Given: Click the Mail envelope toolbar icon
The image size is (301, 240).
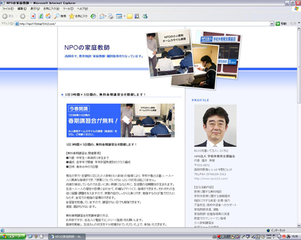Looking at the screenshot, I should coord(102,16).
